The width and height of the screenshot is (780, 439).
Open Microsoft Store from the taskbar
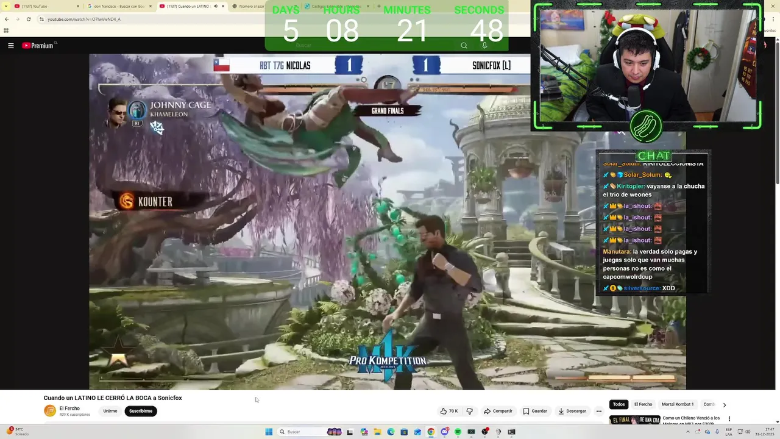pos(404,432)
